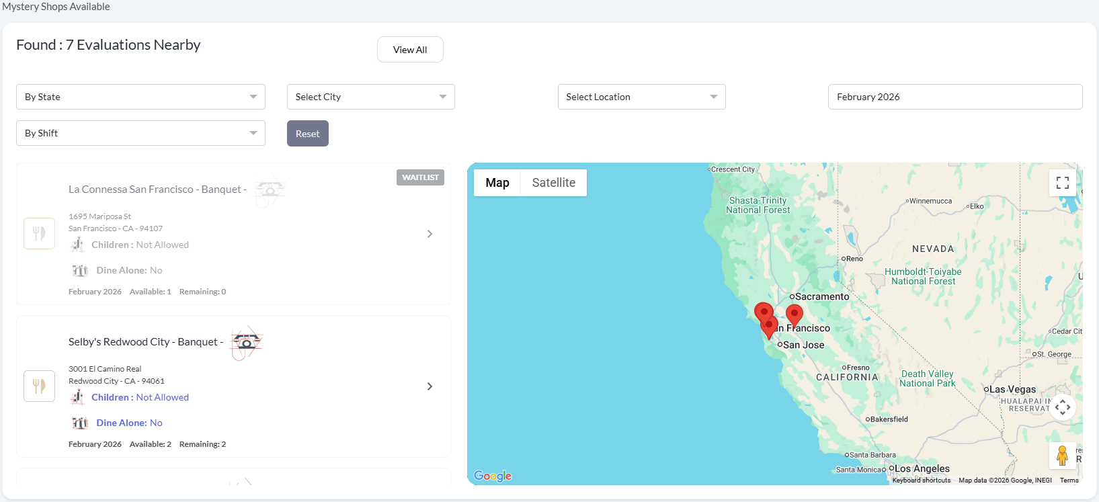The width and height of the screenshot is (1099, 502).
Task: Click Selby's Redwood City - Banquet title
Action: point(146,342)
